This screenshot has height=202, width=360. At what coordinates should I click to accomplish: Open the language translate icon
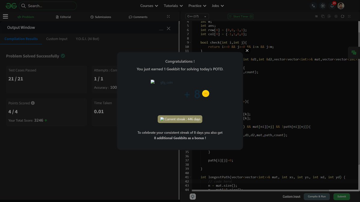click(313, 6)
